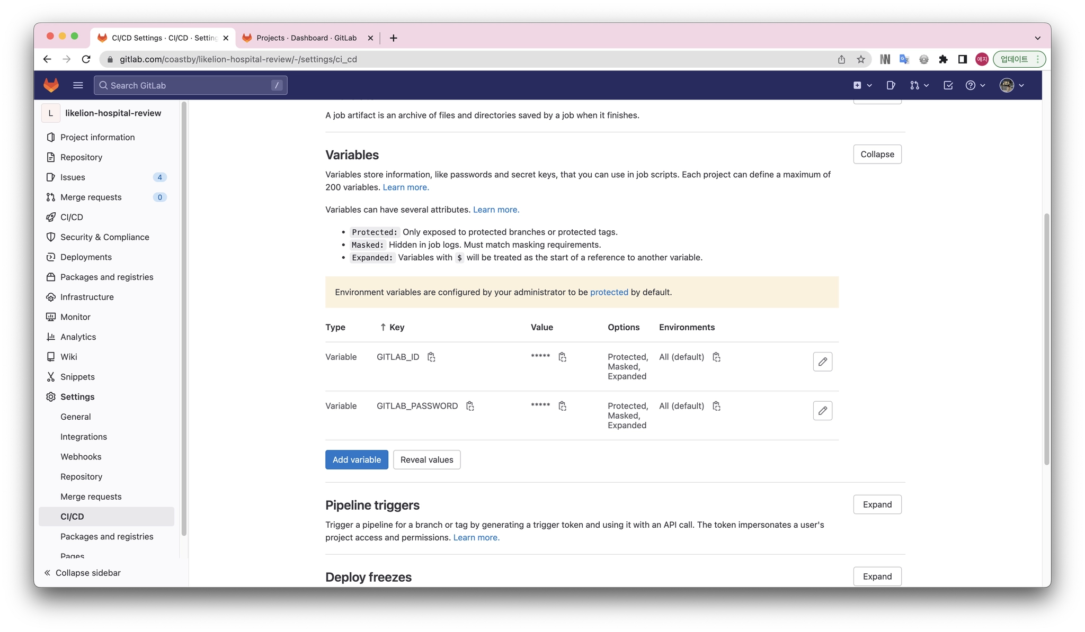
Task: Reveal values of the variables
Action: [x=426, y=459]
